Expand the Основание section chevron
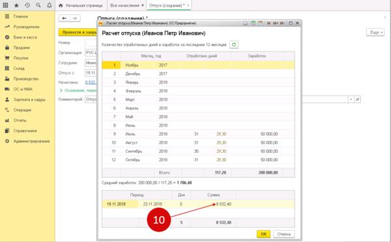 61,91
